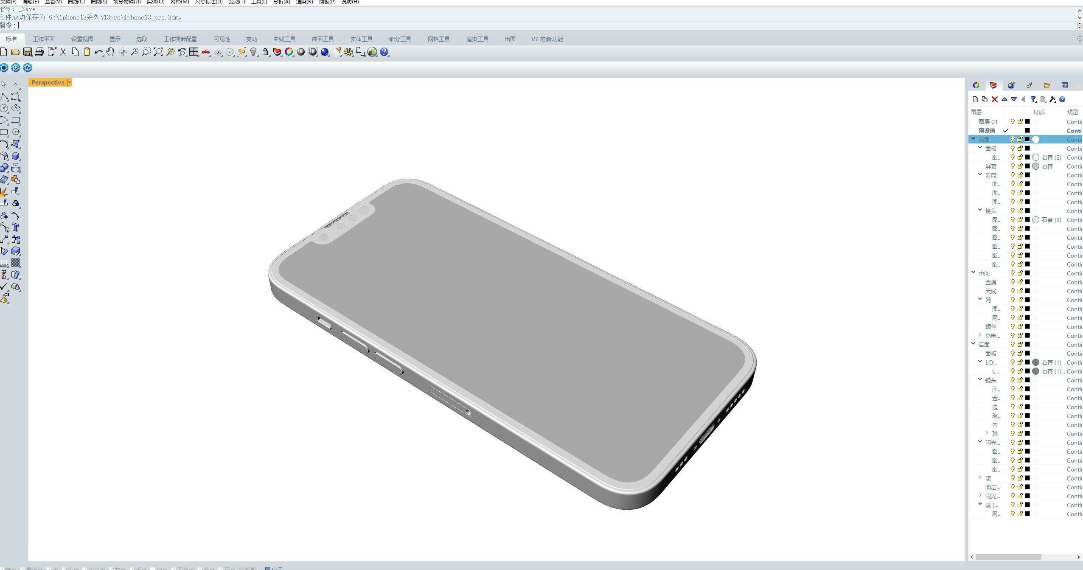The image size is (1083, 570).
Task: Click the Zoom Extents icon
Action: [x=158, y=52]
